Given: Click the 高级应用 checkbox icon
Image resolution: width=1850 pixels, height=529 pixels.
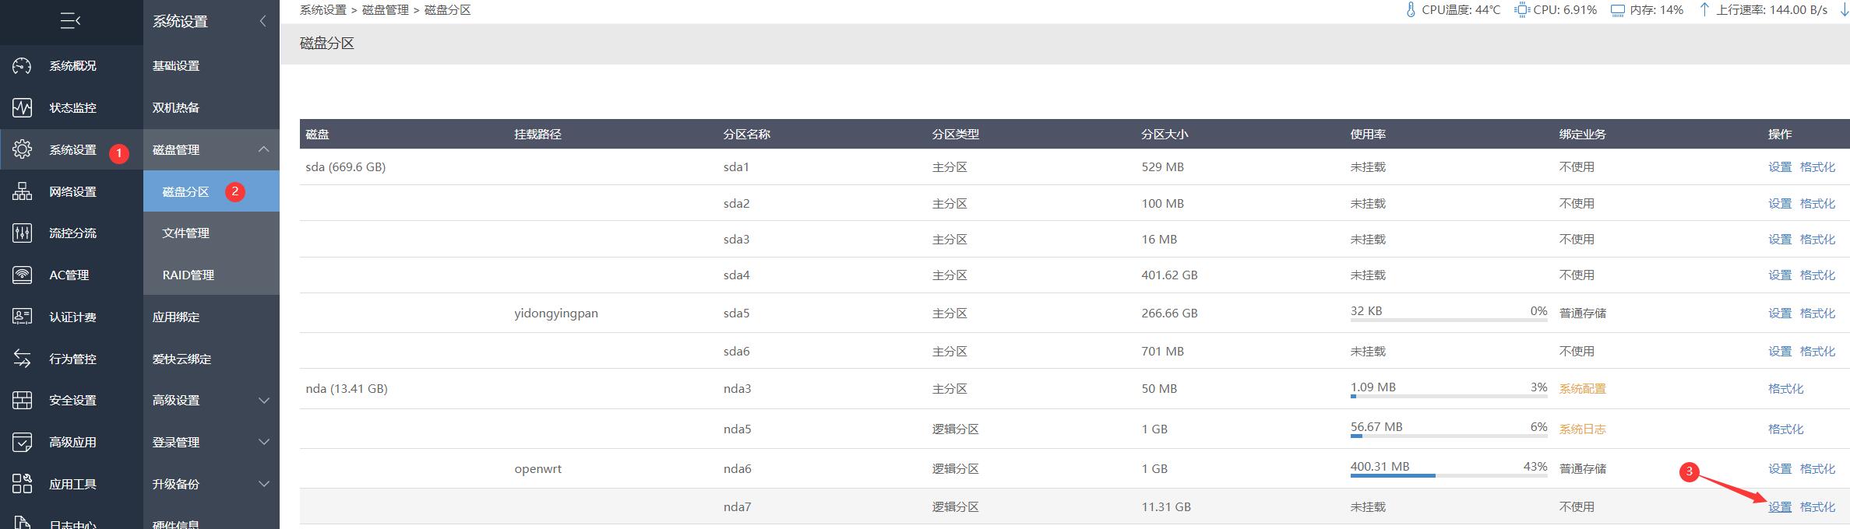Looking at the screenshot, I should 22,442.
